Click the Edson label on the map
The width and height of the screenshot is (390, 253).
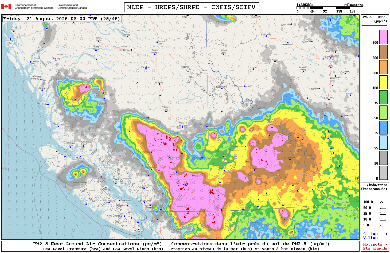[275, 60]
